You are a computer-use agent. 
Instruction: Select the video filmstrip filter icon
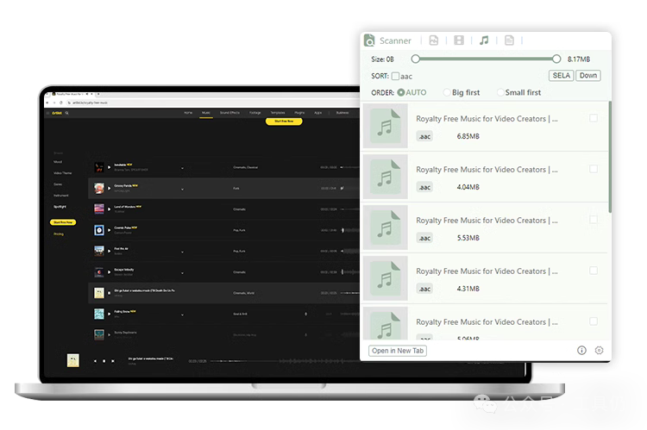point(459,41)
